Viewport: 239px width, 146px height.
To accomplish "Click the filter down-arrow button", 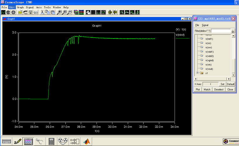I will [233, 31].
